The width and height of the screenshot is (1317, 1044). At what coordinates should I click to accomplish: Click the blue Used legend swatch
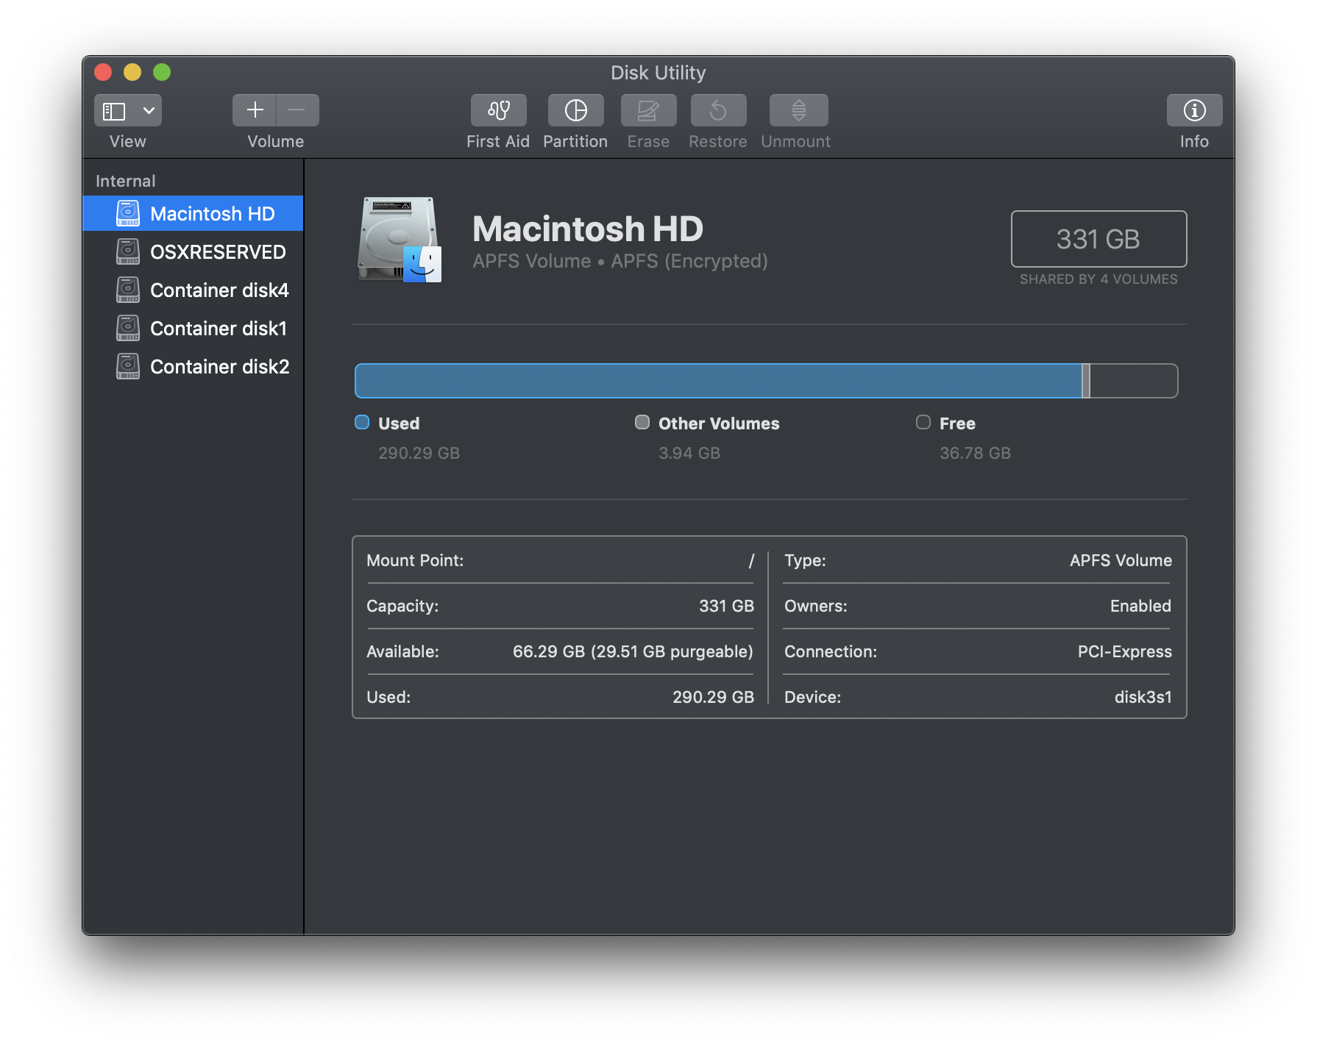point(362,422)
